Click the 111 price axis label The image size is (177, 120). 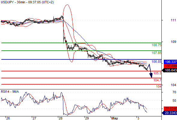pos(173,20)
